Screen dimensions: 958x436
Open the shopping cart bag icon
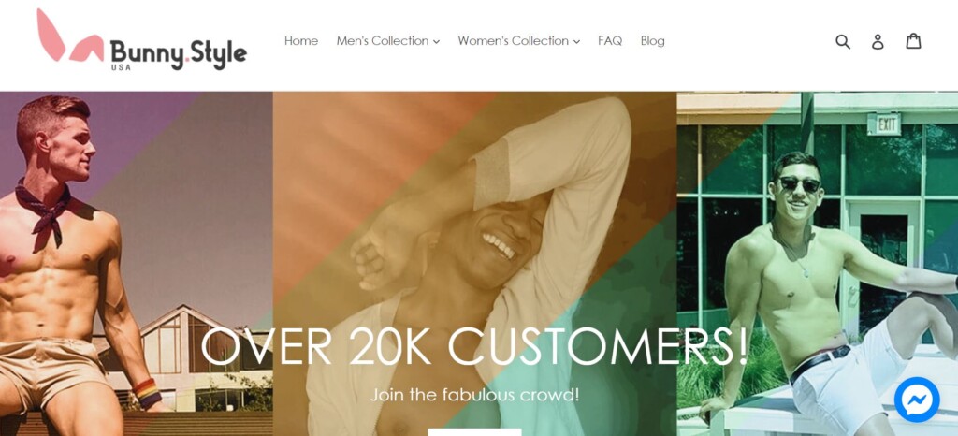coord(913,41)
